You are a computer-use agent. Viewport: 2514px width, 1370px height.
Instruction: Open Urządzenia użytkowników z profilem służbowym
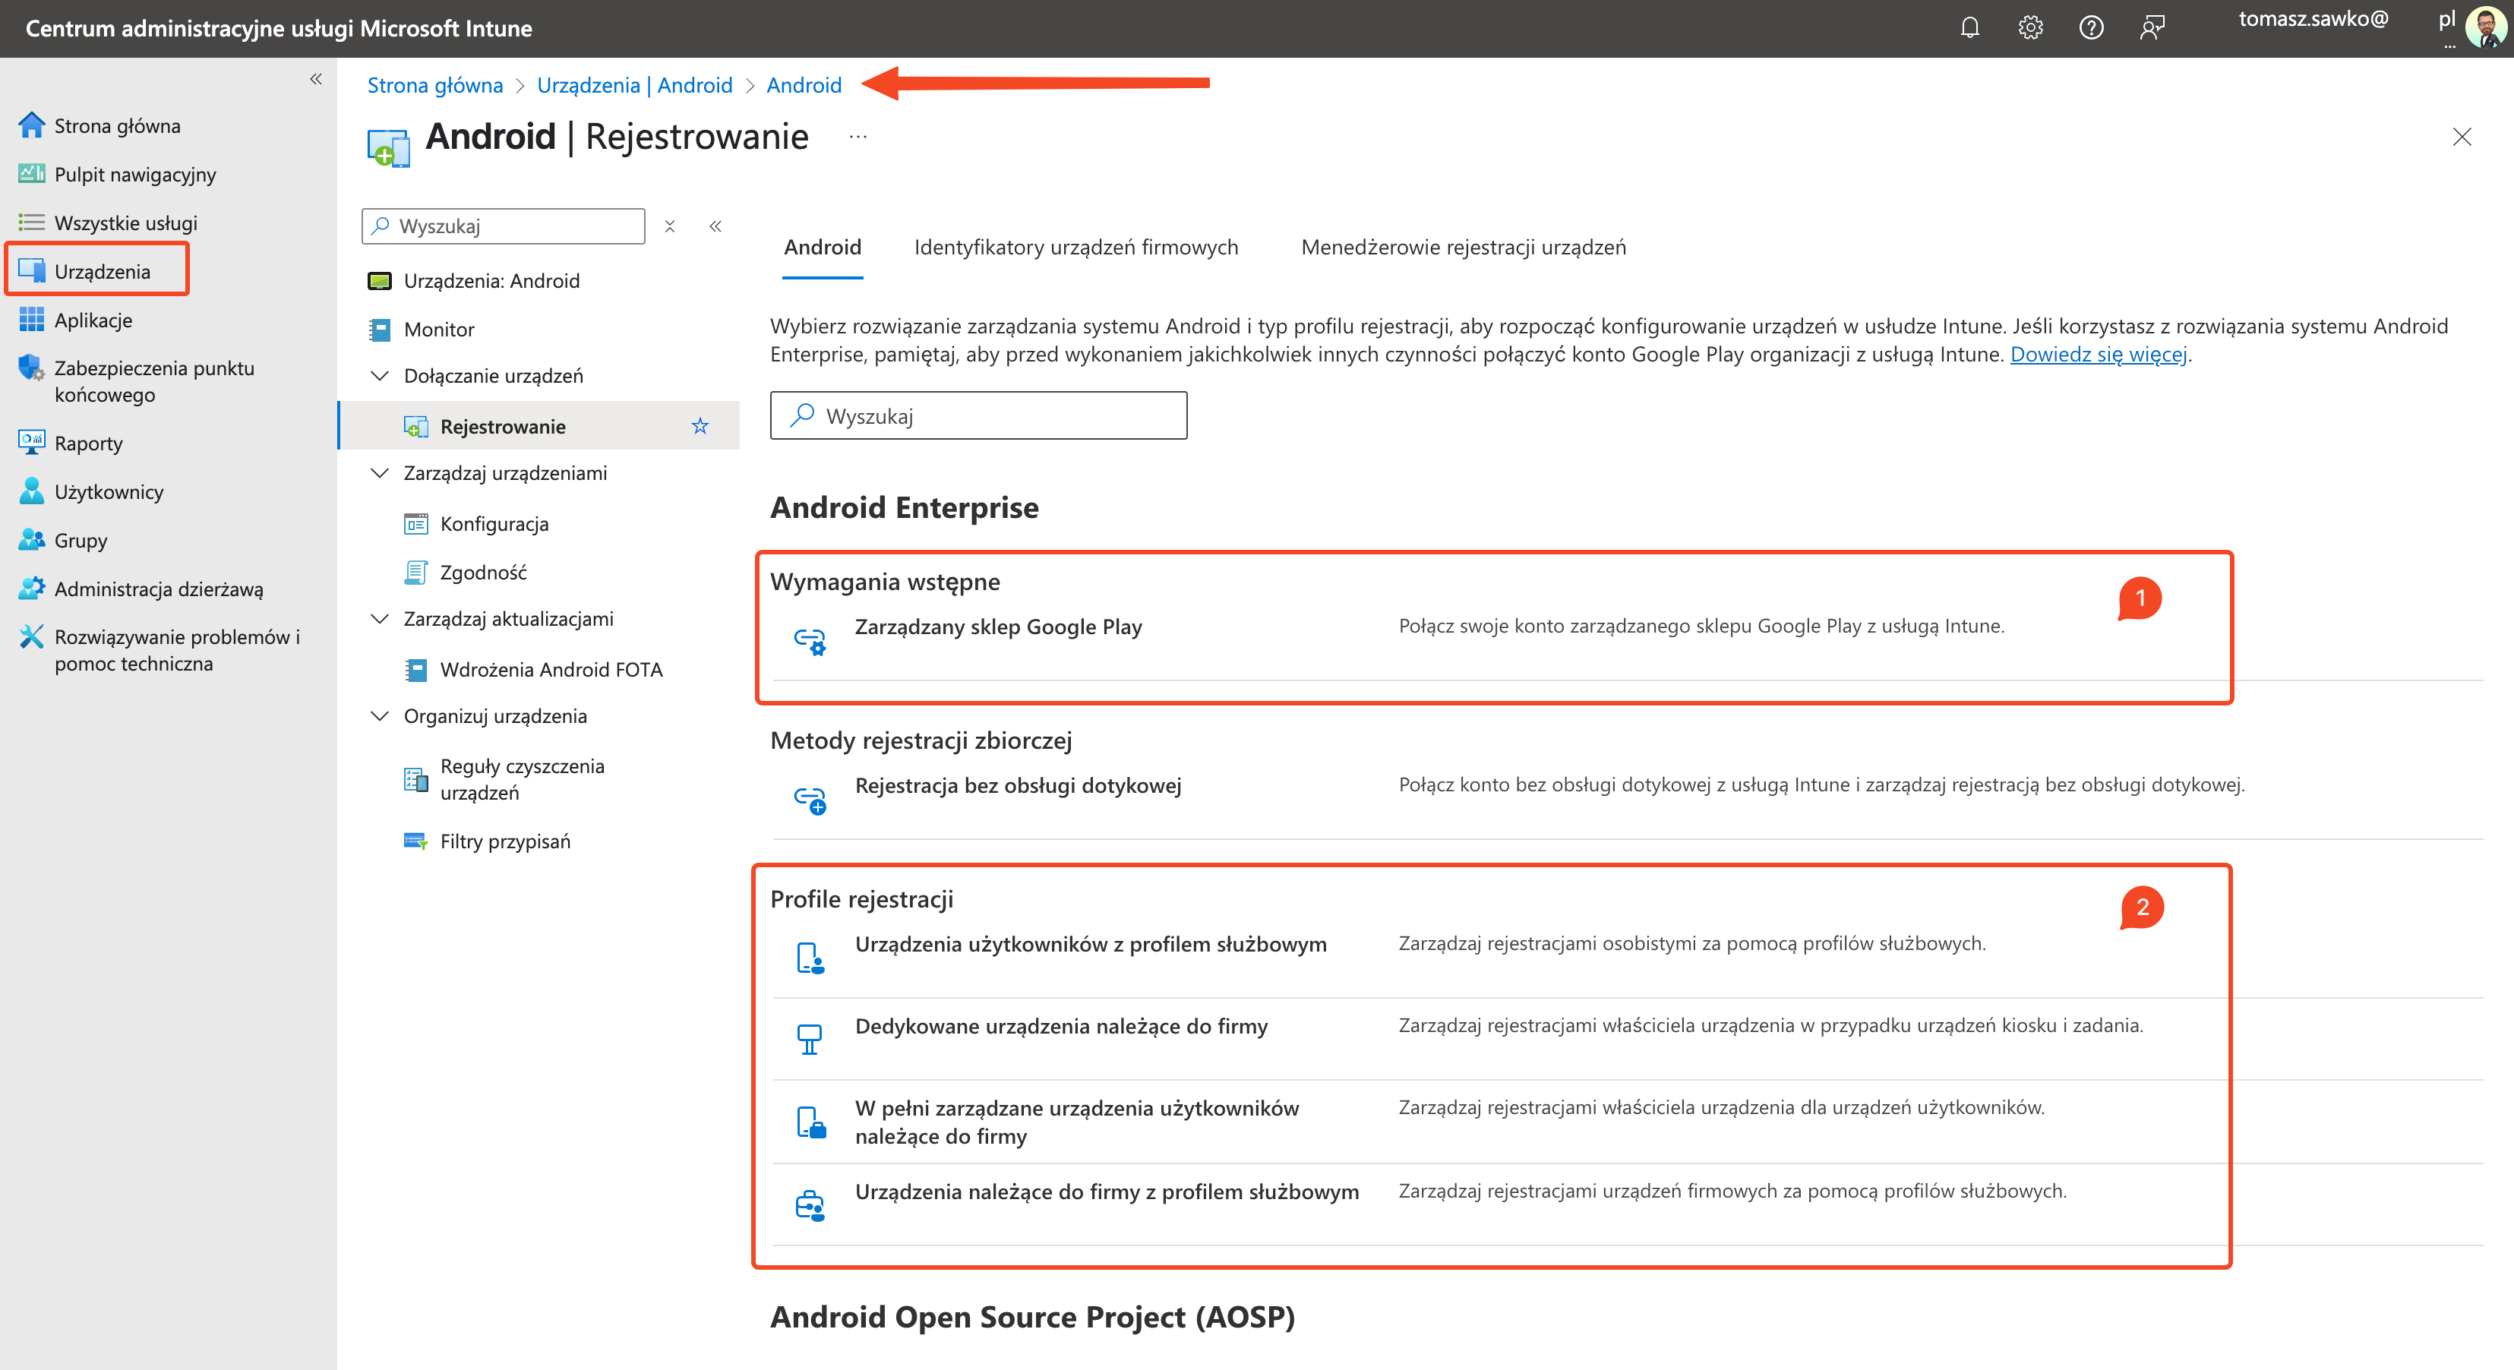tap(1090, 943)
